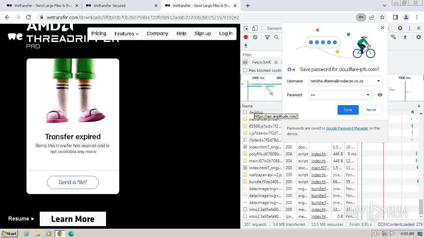The height and width of the screenshot is (238, 424).
Task: Bookmark this page with the star icon
Action: 382,17
